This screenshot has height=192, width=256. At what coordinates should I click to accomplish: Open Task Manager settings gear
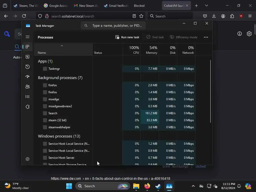coord(27,159)
